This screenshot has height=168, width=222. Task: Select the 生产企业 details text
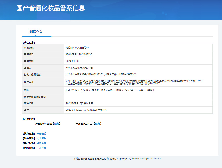(134, 82)
